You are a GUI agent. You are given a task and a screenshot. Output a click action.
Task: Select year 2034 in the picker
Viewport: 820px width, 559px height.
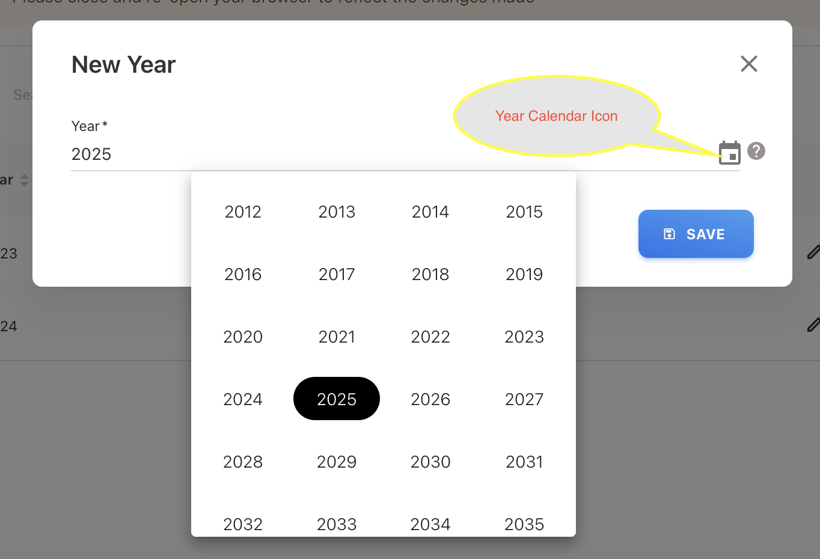(430, 524)
